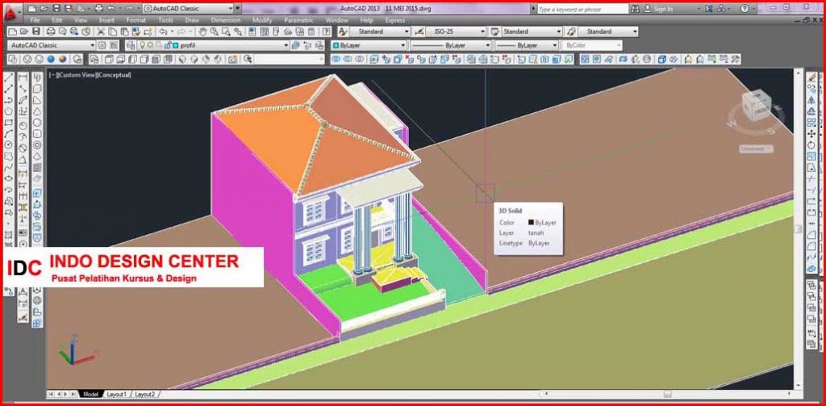This screenshot has height=406, width=826.
Task: Select the Polygon tool in draw toolbar
Action: coord(8,111)
